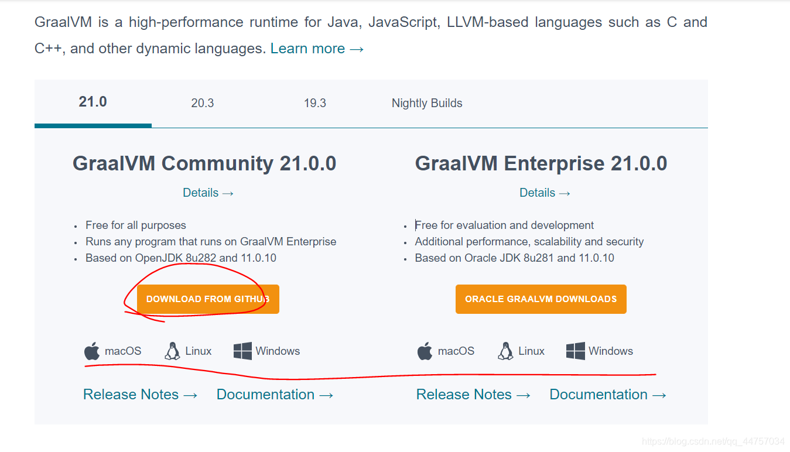The height and width of the screenshot is (452, 790).
Task: Click the Windows logo icon under Enterprise
Action: (576, 351)
